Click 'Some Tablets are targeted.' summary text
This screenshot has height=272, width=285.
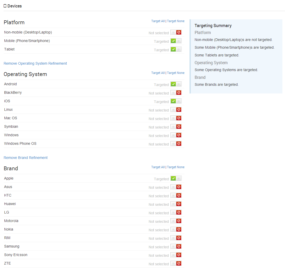tap(217, 55)
